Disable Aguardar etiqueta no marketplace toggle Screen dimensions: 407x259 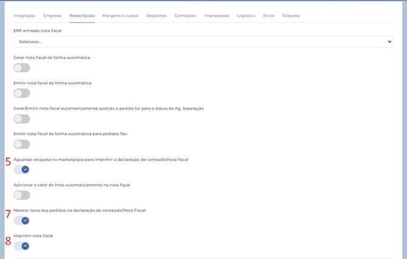22,170
